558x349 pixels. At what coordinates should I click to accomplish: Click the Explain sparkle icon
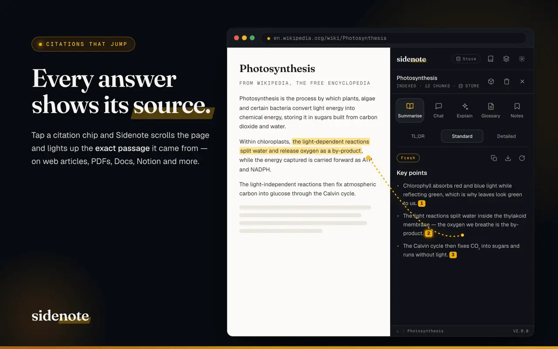pos(465,106)
